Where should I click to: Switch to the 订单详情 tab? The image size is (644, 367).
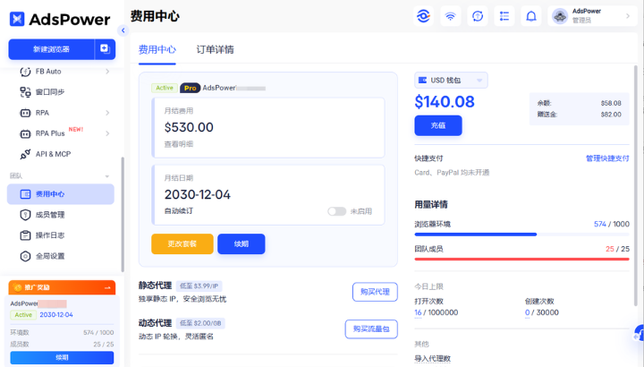point(215,50)
